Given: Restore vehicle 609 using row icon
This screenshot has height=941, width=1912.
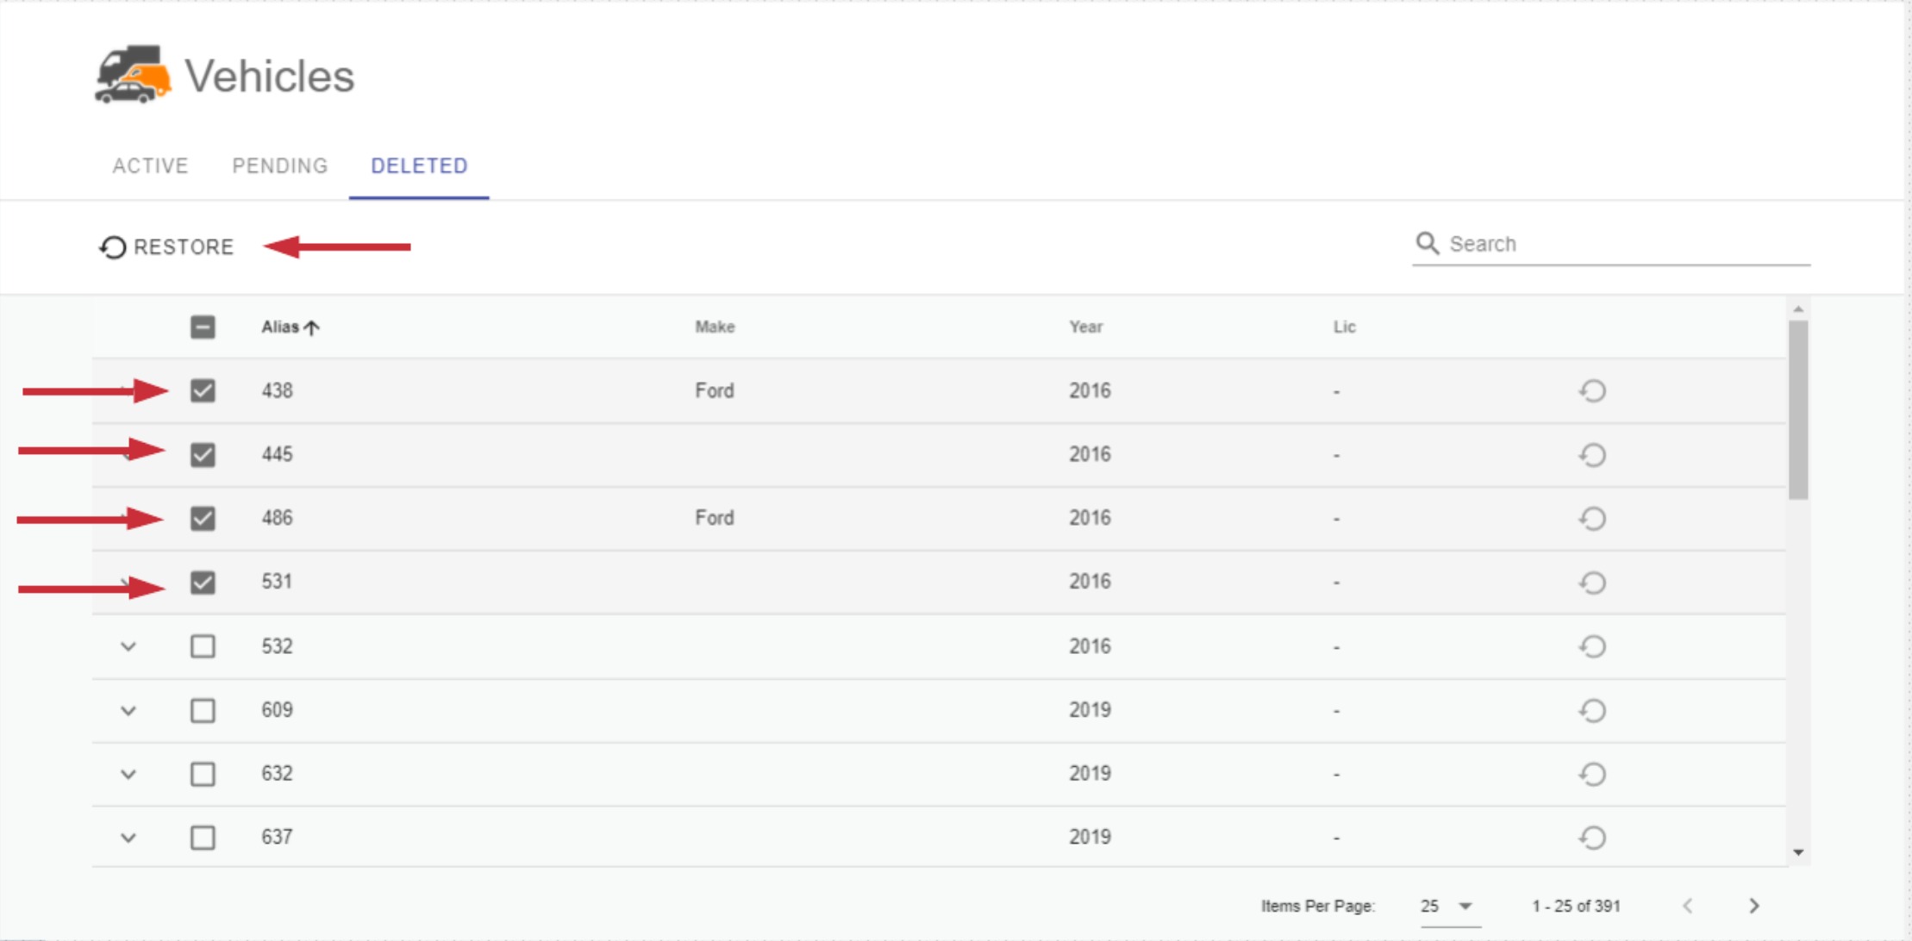Looking at the screenshot, I should [1592, 711].
